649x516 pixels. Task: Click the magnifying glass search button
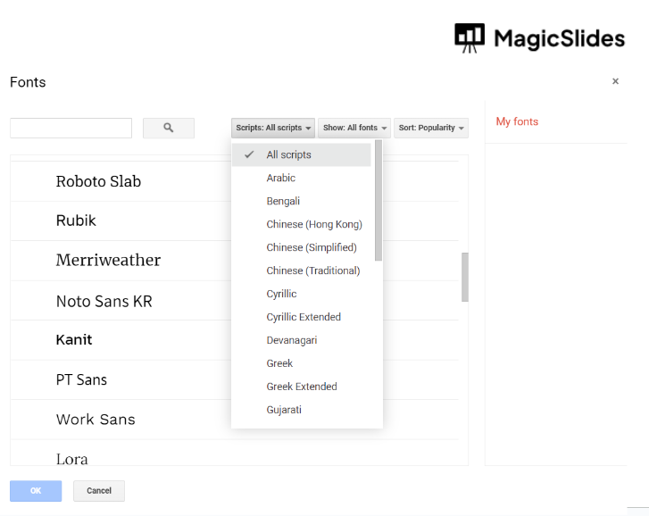[x=168, y=129]
